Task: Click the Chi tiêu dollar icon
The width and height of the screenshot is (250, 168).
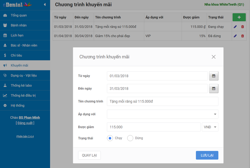Action: tap(5, 55)
